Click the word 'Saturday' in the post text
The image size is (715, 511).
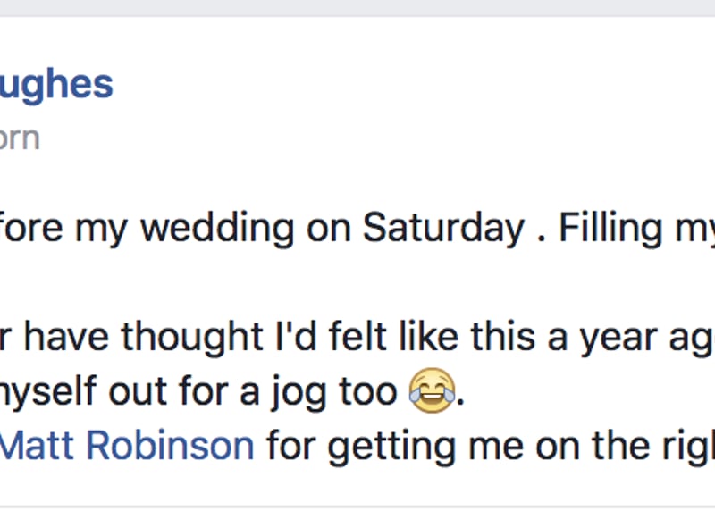pos(442,229)
